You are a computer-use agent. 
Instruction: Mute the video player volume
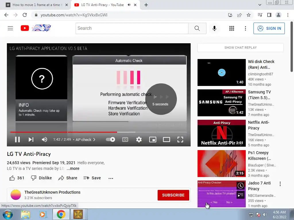(45, 140)
